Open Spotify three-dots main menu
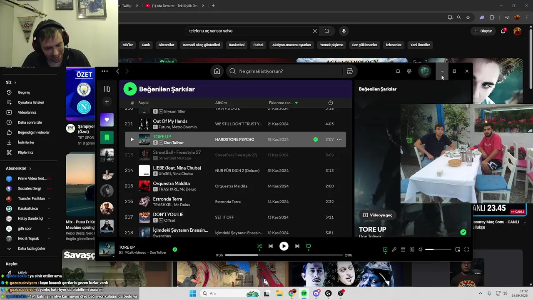This screenshot has height=300, width=533. pyautogui.click(x=105, y=71)
